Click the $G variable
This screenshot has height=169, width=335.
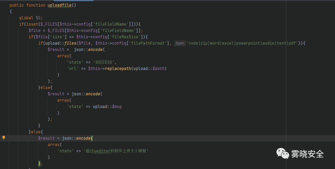[x=38, y=18]
